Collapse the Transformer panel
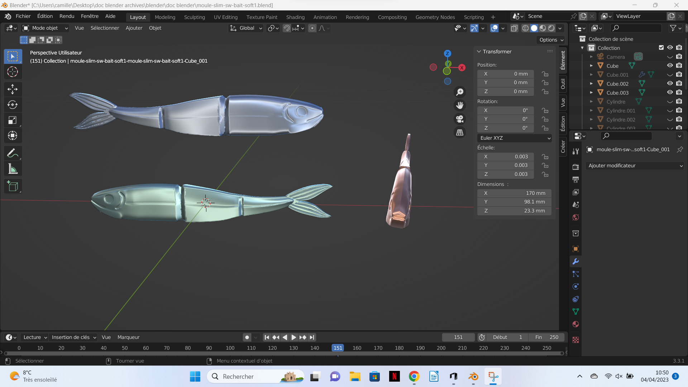688x387 pixels. tap(479, 52)
